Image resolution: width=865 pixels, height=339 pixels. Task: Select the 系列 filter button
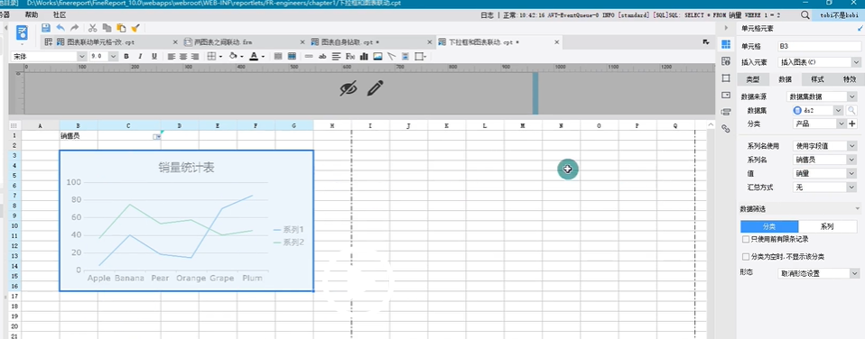(x=826, y=226)
